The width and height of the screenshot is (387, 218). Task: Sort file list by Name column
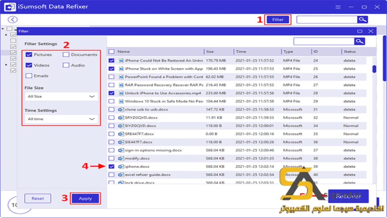coord(124,52)
